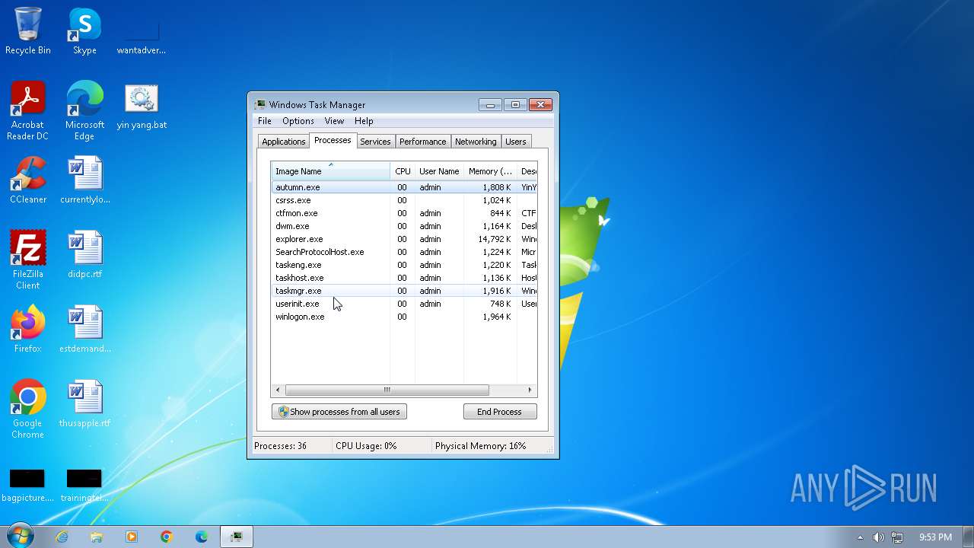Click the scroll left arrow in process list
974x548 pixels.
coord(278,390)
